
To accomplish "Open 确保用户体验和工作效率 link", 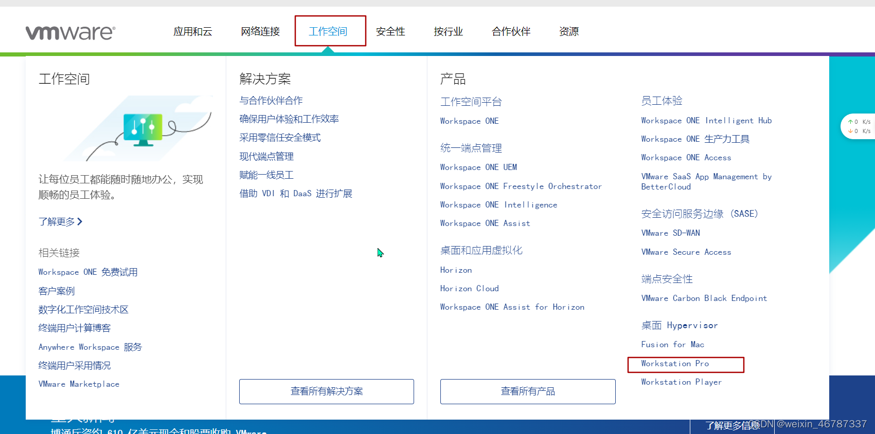I will click(289, 119).
